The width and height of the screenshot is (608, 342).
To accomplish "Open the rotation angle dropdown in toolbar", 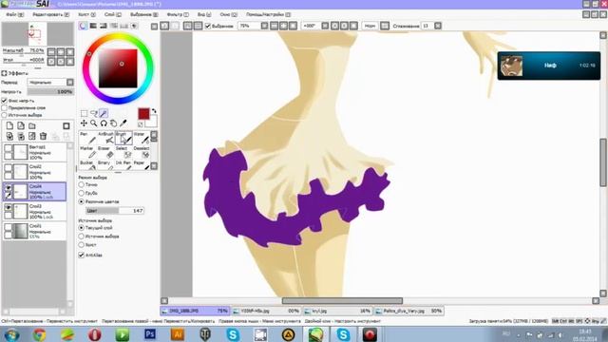I will (325, 26).
